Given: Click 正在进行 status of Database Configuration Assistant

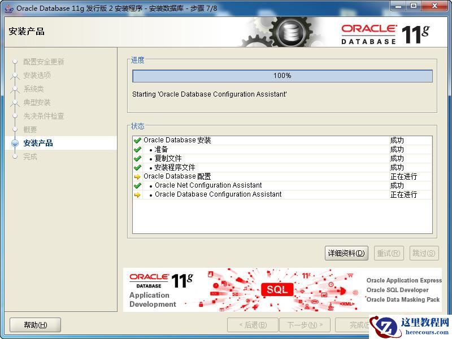Looking at the screenshot, I should [403, 194].
